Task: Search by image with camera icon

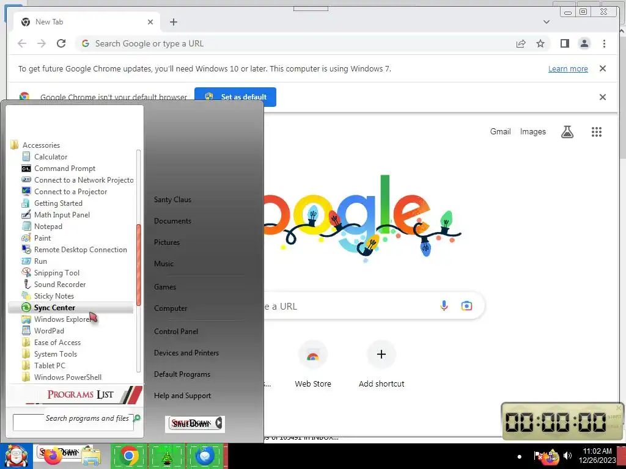Action: click(466, 306)
